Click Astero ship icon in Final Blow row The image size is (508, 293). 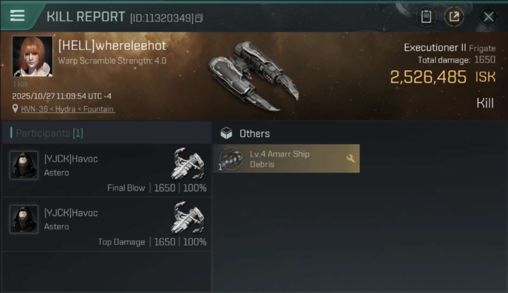[x=188, y=163]
